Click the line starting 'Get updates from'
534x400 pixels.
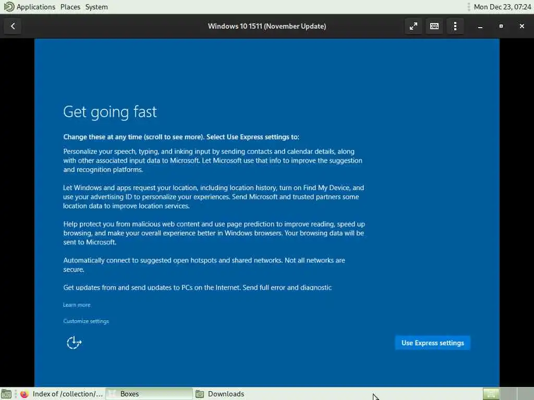[197, 287]
